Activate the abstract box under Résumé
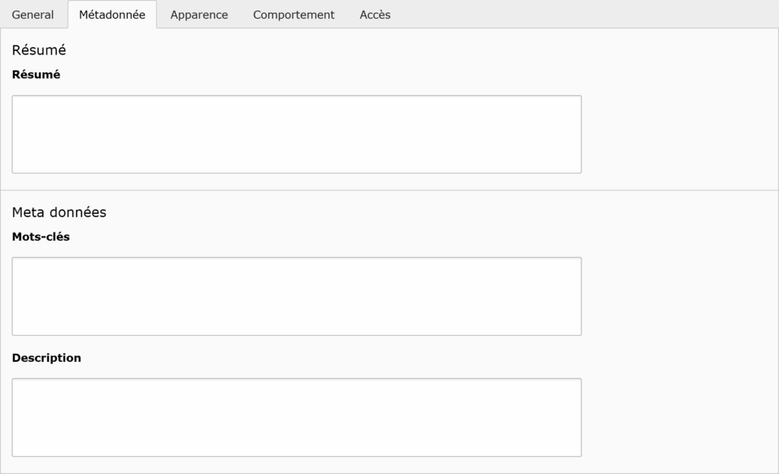The height and width of the screenshot is (474, 779). (296, 134)
